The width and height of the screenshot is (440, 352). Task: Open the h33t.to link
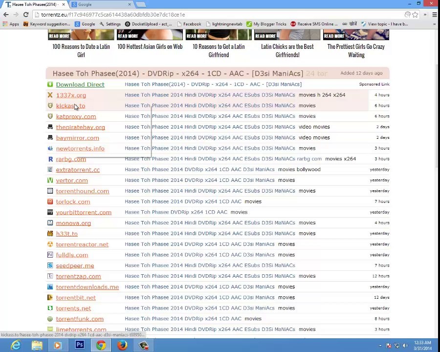coord(67,234)
